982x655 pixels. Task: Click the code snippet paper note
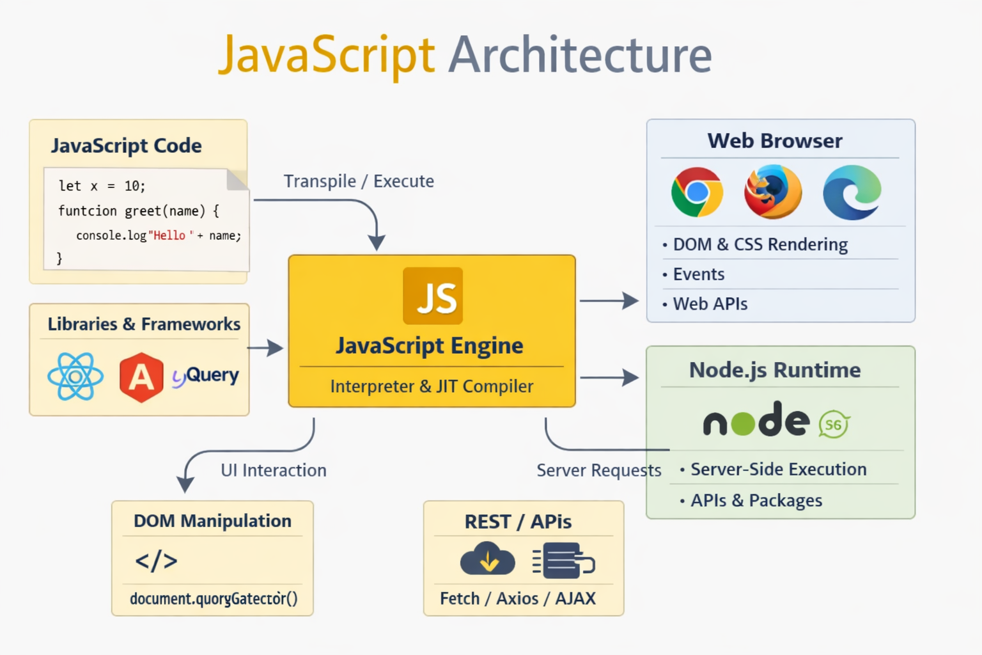click(x=146, y=219)
